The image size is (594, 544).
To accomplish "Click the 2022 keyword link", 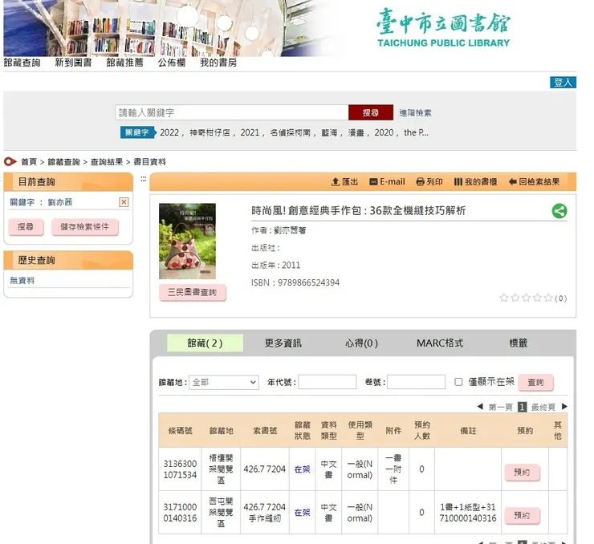I will (169, 132).
